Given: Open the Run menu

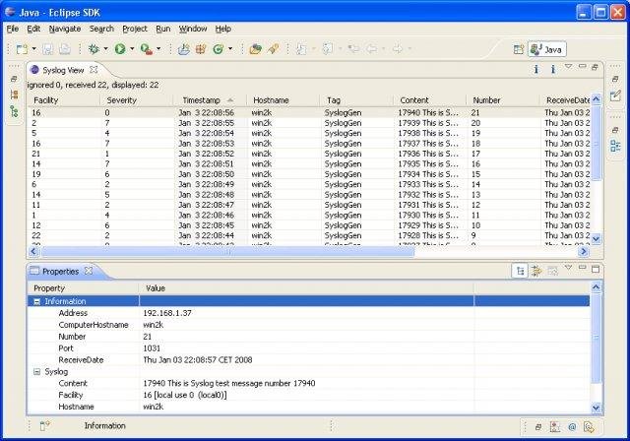Looking at the screenshot, I should coord(163,29).
